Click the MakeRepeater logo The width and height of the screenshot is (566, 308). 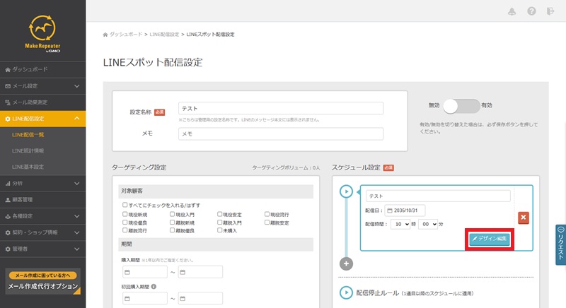42,34
